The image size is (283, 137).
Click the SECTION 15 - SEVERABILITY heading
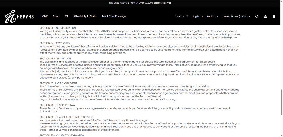(55, 43)
